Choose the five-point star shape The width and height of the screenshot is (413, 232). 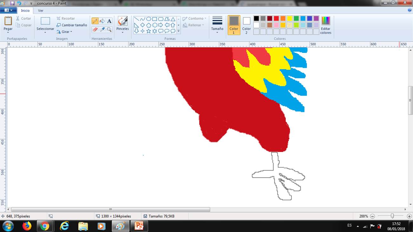click(148, 31)
